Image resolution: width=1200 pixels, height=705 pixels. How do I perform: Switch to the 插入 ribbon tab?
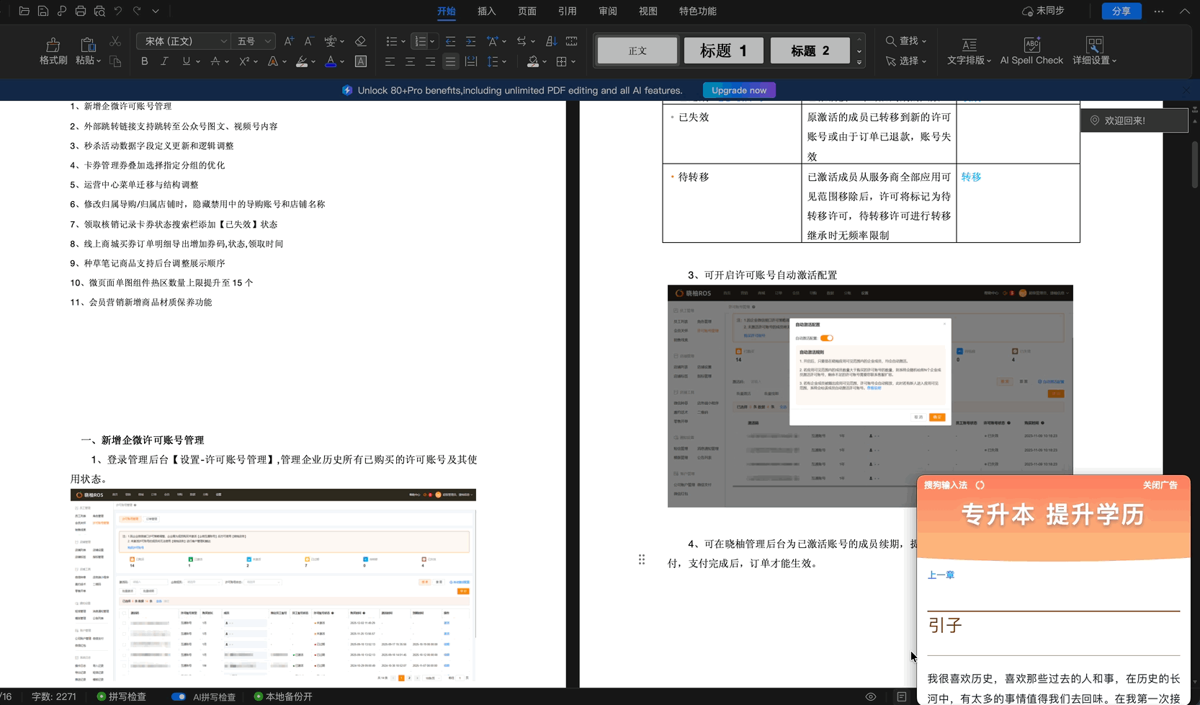(486, 11)
